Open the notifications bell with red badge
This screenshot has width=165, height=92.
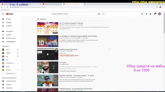155,14
